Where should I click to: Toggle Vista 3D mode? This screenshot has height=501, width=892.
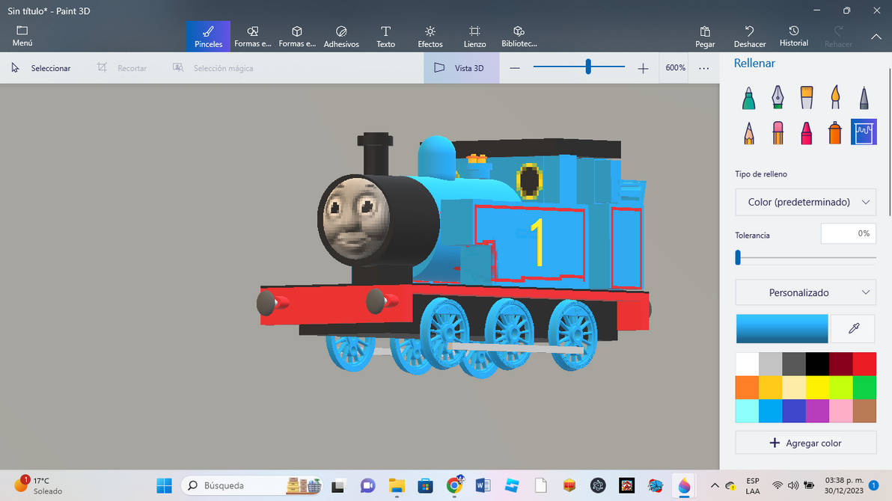(462, 67)
